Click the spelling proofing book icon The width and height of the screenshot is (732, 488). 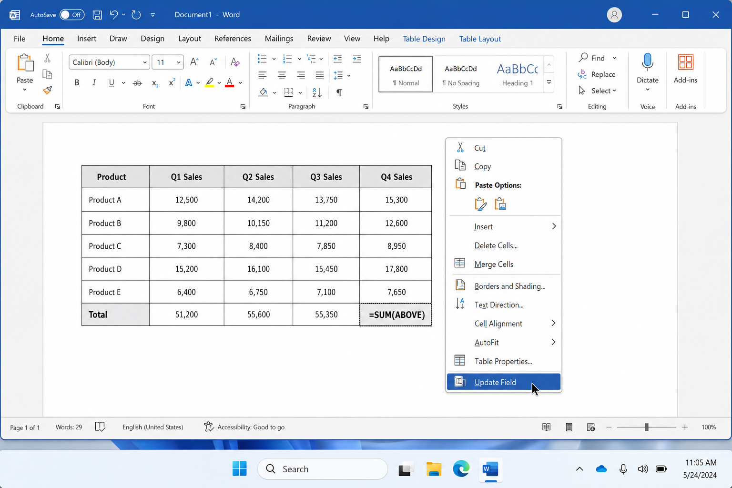[x=100, y=427]
